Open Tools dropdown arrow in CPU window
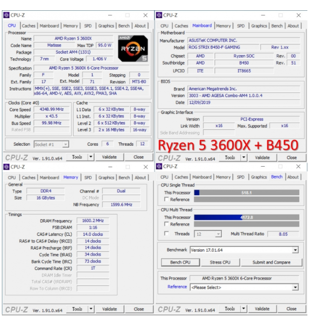313x318 pixels. 91,157
